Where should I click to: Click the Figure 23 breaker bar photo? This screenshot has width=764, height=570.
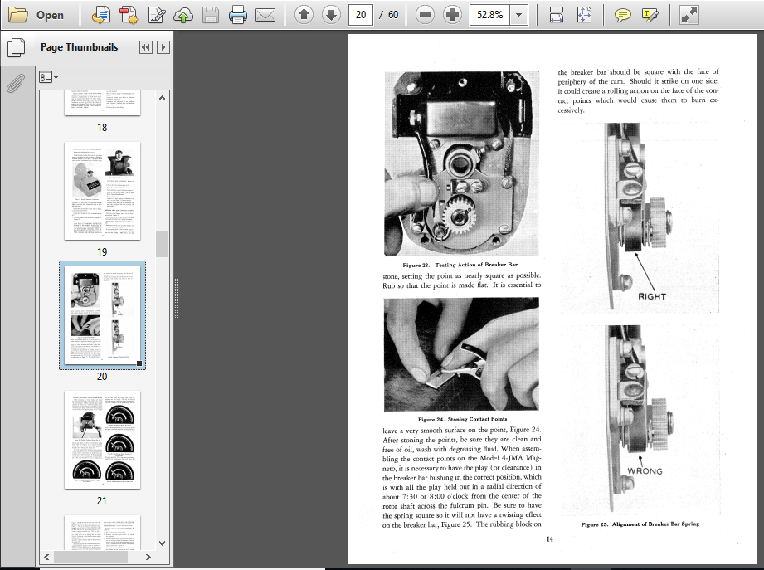pyautogui.click(x=461, y=163)
